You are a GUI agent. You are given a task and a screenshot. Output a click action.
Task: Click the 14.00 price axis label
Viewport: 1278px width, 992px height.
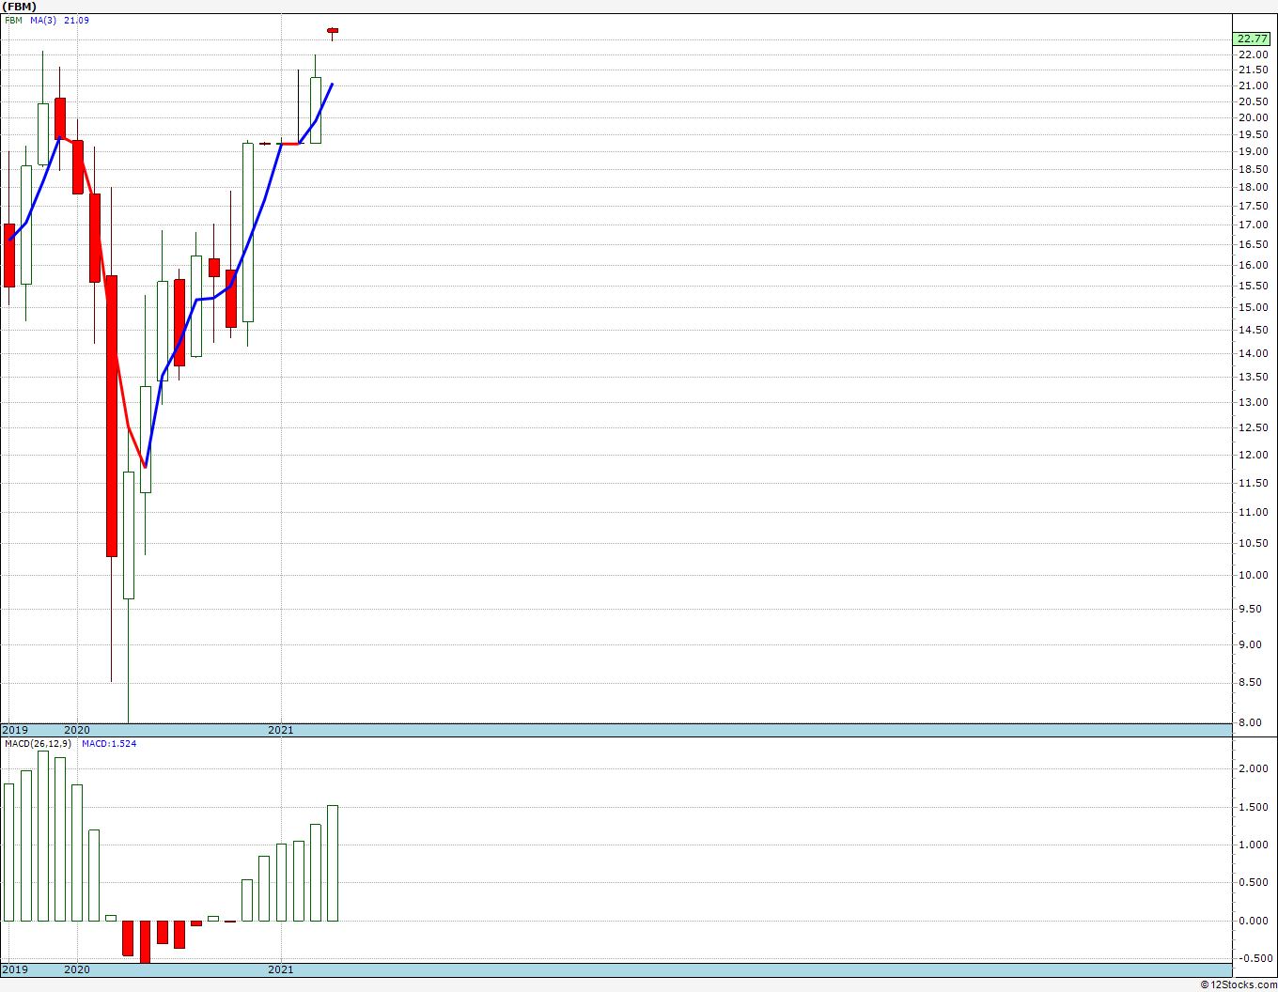pos(1252,353)
